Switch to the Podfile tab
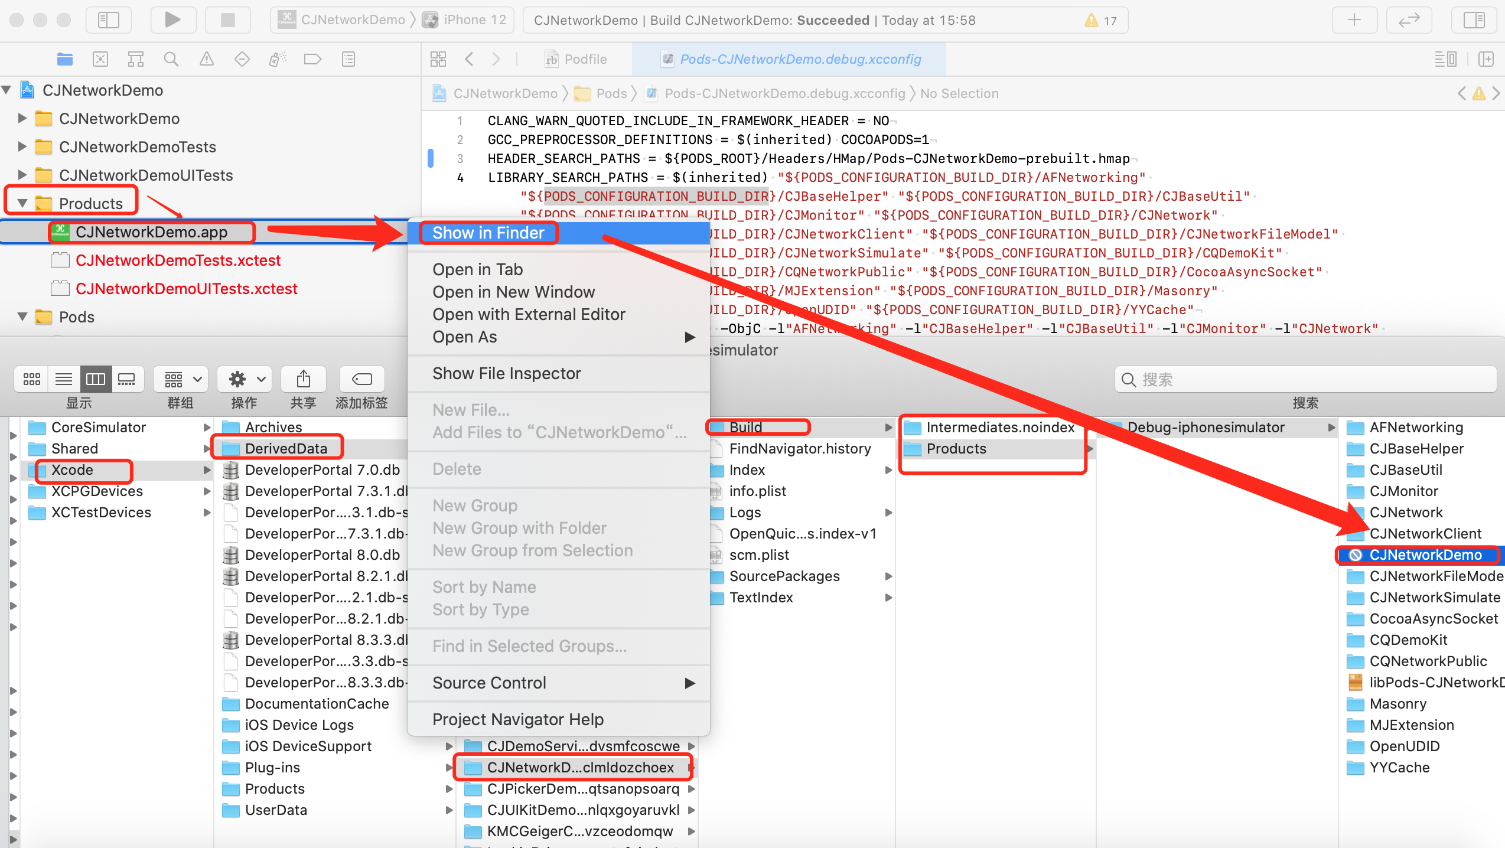The image size is (1505, 848). click(x=575, y=59)
